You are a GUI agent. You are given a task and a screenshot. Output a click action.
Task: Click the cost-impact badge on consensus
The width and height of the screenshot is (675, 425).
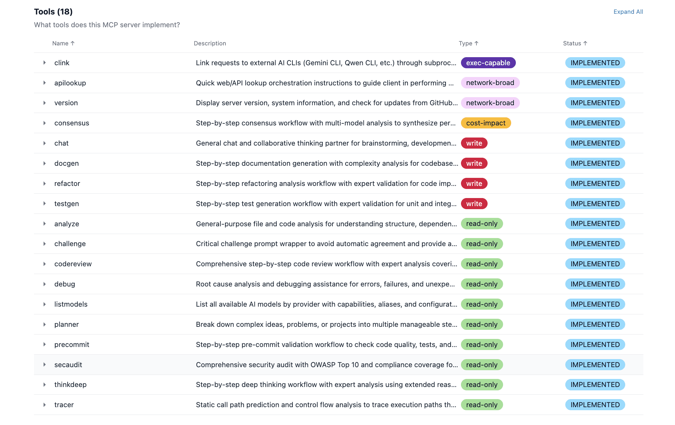click(486, 123)
